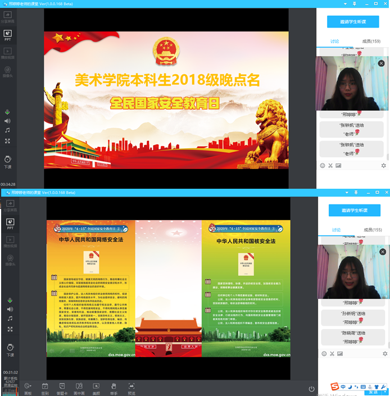Click the 签到 sign-in icon
390x396 pixels.
pos(45,386)
